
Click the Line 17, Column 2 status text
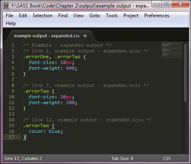click(x=23, y=158)
